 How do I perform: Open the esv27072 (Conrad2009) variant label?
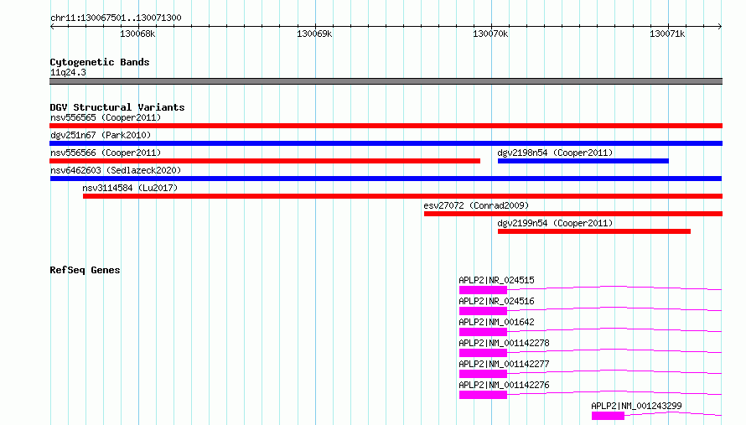pyautogui.click(x=476, y=205)
